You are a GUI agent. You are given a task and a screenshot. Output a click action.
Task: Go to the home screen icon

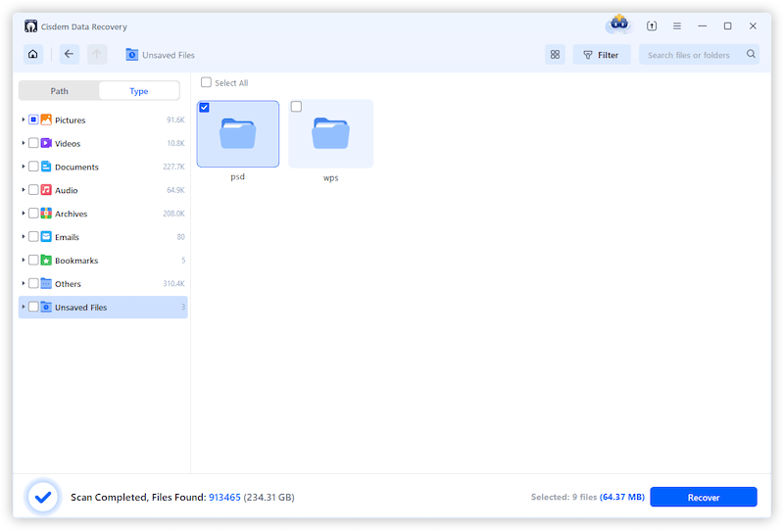click(x=33, y=55)
